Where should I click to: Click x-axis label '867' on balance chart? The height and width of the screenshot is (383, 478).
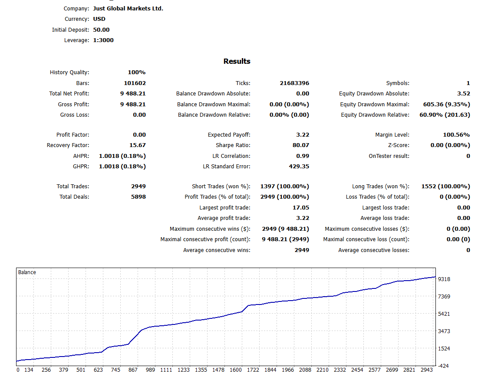point(133,370)
